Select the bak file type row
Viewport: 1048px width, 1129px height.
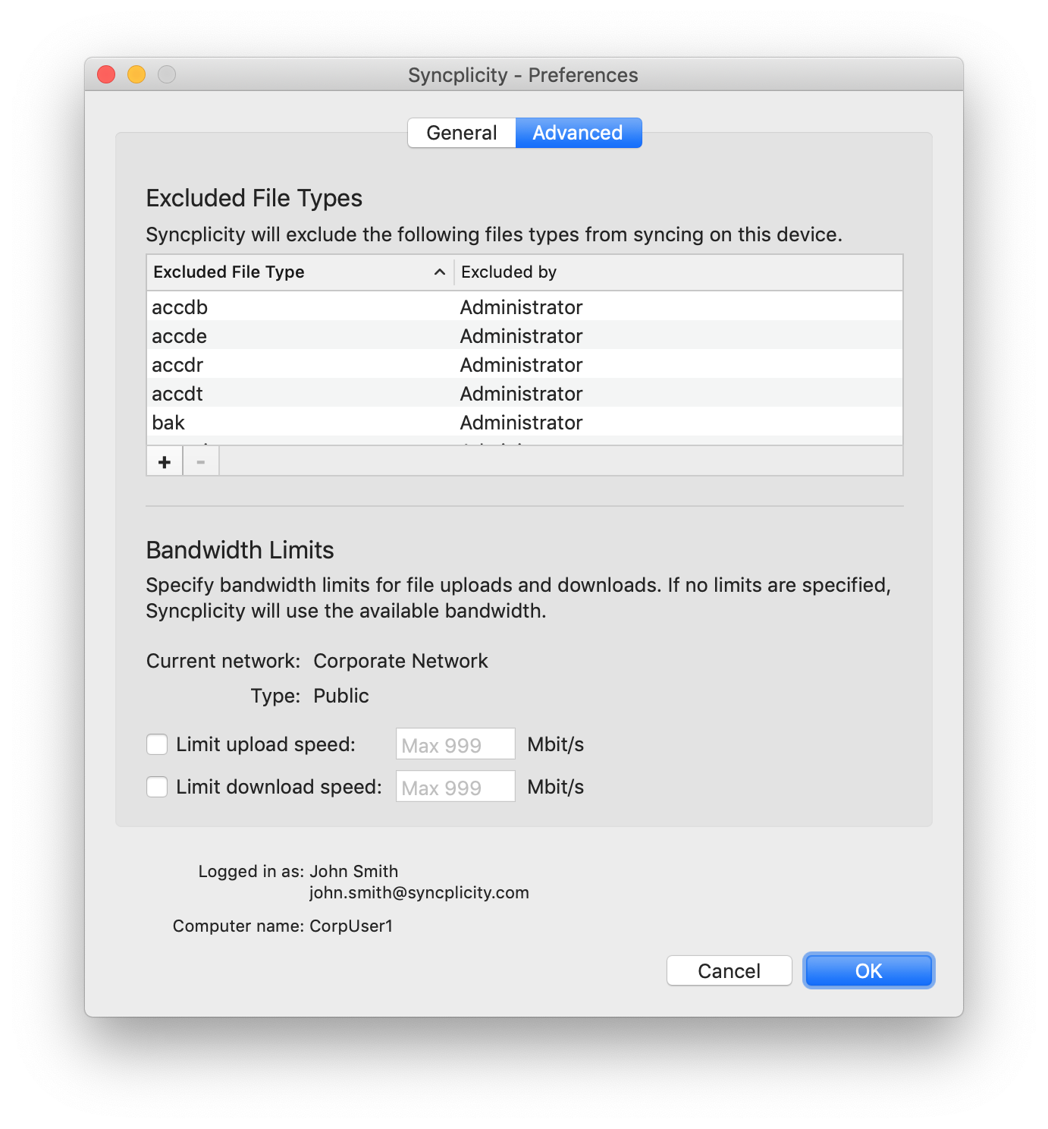coord(525,422)
